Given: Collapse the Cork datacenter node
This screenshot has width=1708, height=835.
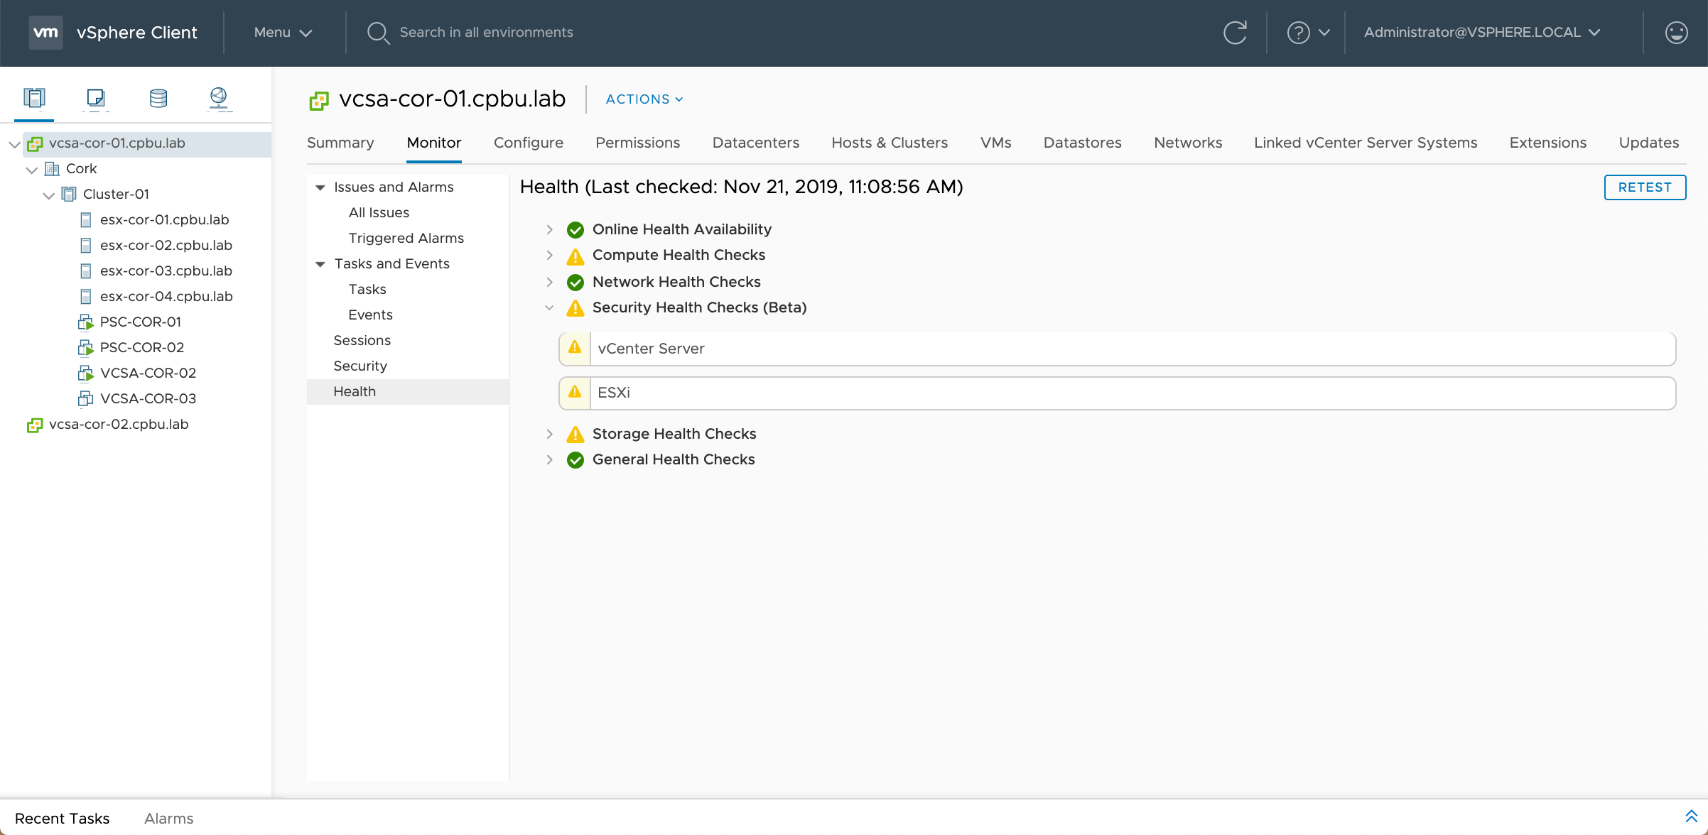Looking at the screenshot, I should (31, 170).
